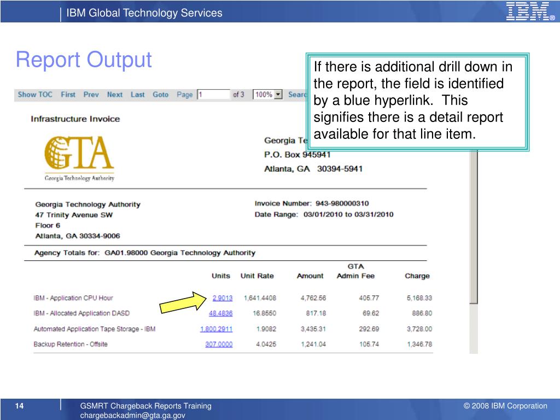560x420 pixels.
Task: Open the 307.0000 units drill-down link
Action: coord(219,345)
